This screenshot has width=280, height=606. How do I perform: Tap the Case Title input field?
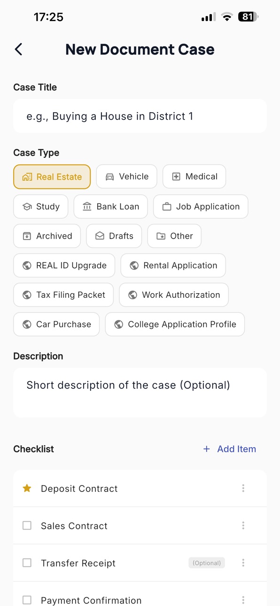click(x=140, y=116)
